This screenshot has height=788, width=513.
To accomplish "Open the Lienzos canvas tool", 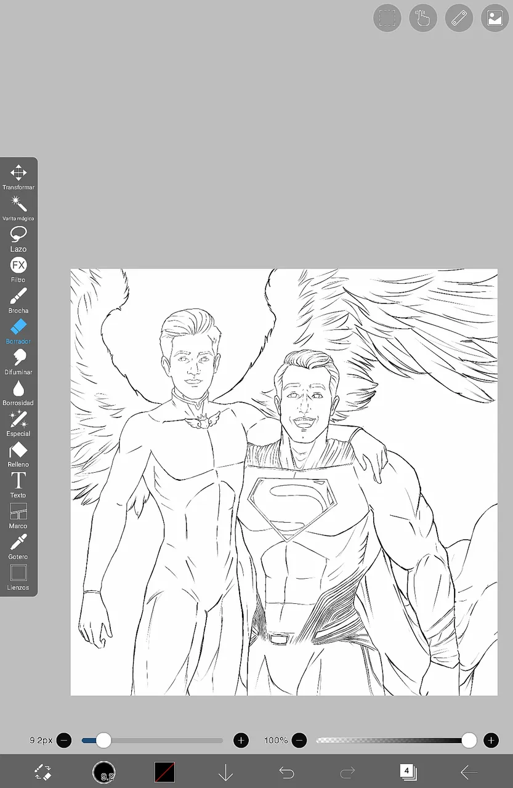I will 18,577.
